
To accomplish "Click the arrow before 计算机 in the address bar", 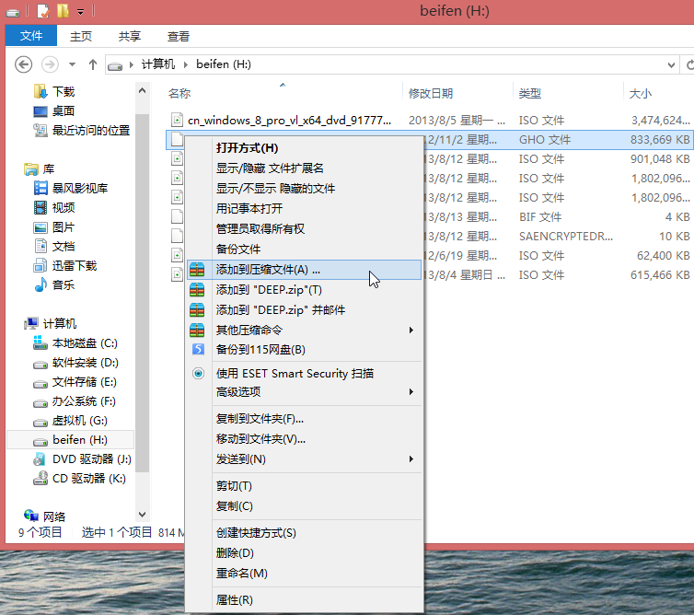I will click(132, 64).
